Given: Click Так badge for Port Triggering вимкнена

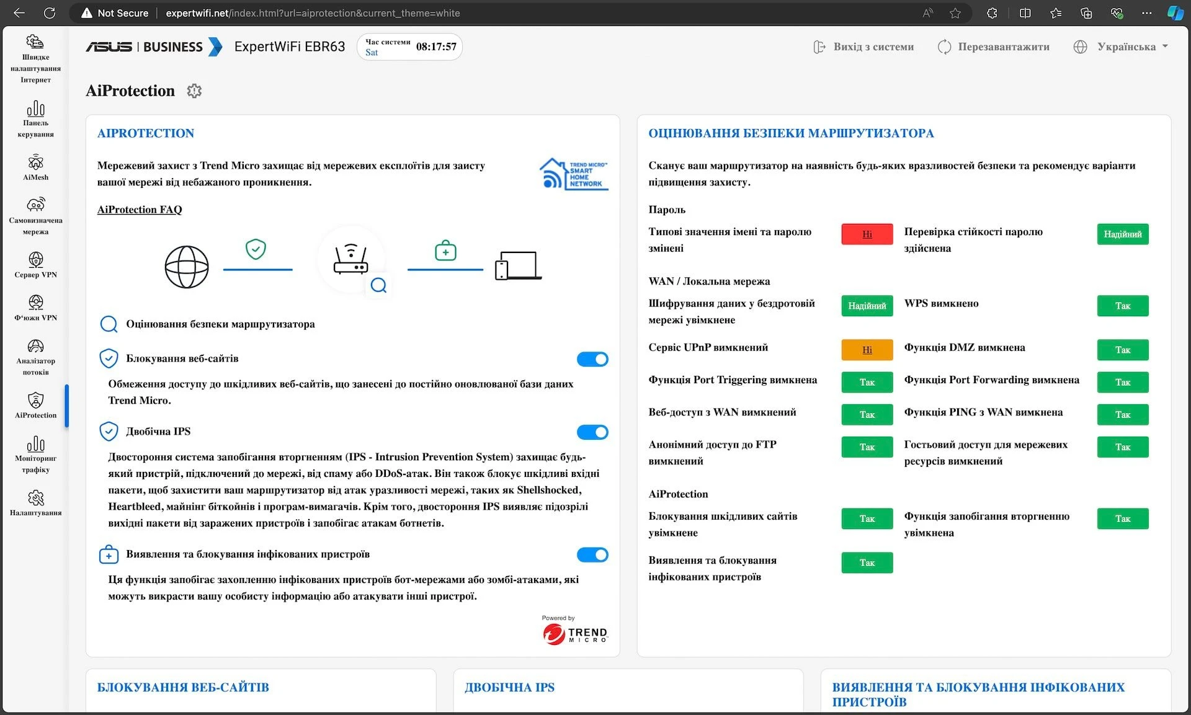Looking at the screenshot, I should 867,383.
